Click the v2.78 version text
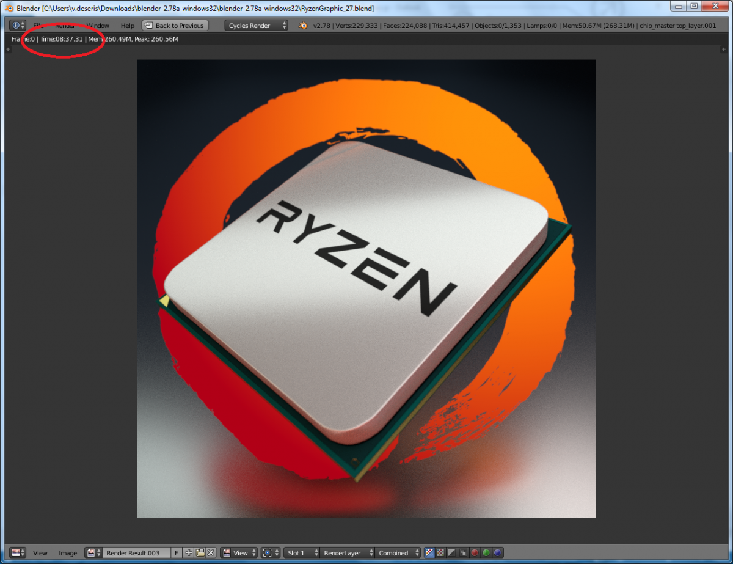The width and height of the screenshot is (733, 564). [321, 26]
